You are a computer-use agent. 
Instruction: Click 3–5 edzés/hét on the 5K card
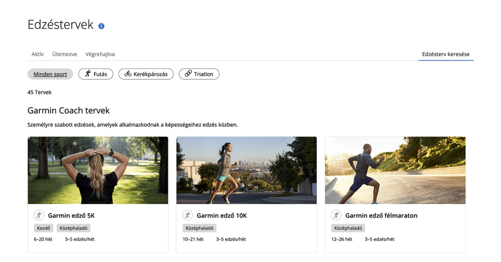(79, 239)
